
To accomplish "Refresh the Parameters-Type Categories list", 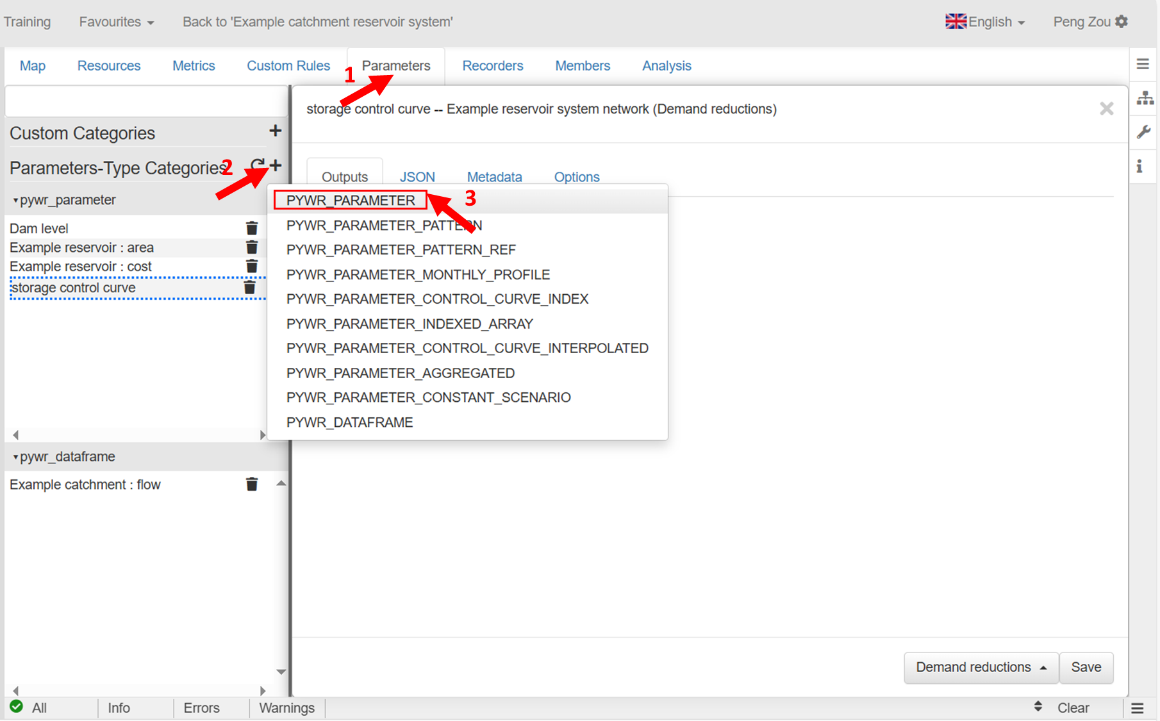I will [x=258, y=165].
